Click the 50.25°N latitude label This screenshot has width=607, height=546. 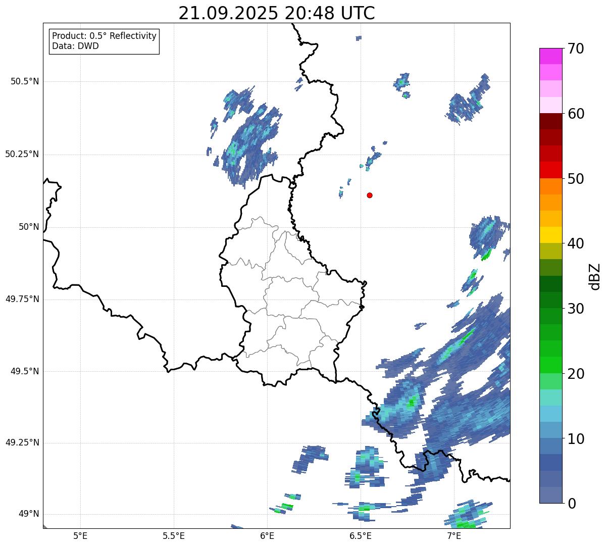[x=22, y=154]
